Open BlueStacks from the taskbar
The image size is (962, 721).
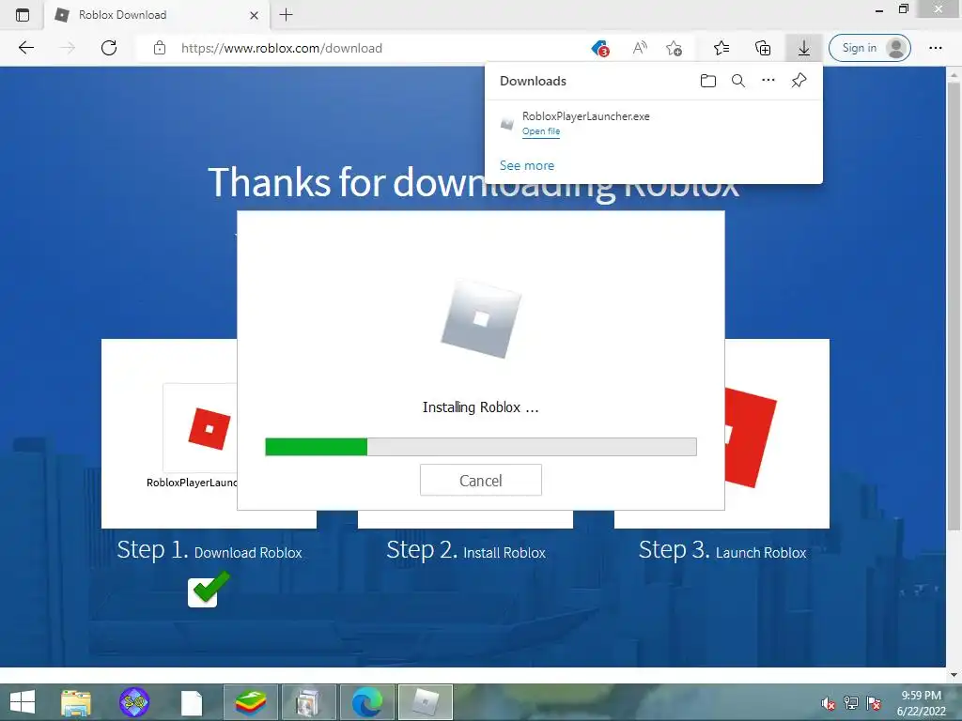[250, 702]
